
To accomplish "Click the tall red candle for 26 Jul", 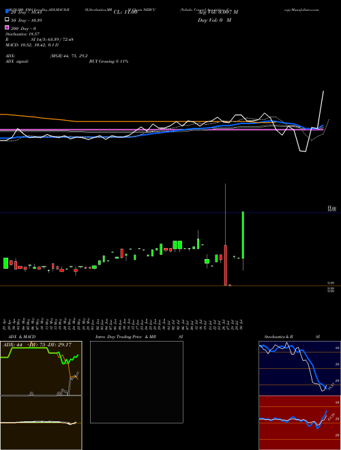I will (x=226, y=265).
